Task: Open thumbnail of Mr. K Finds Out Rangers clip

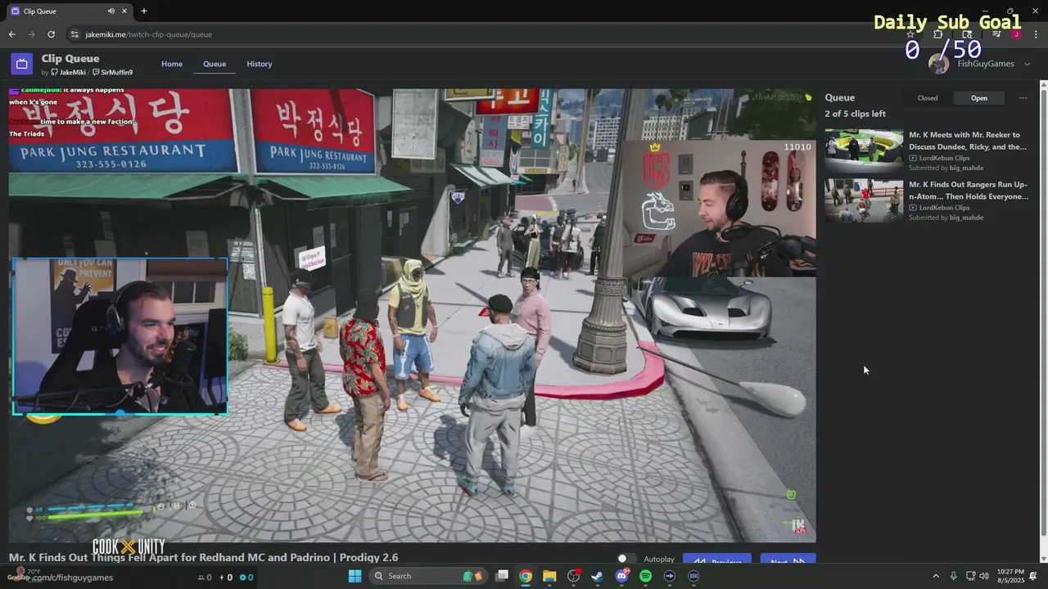Action: [x=864, y=200]
